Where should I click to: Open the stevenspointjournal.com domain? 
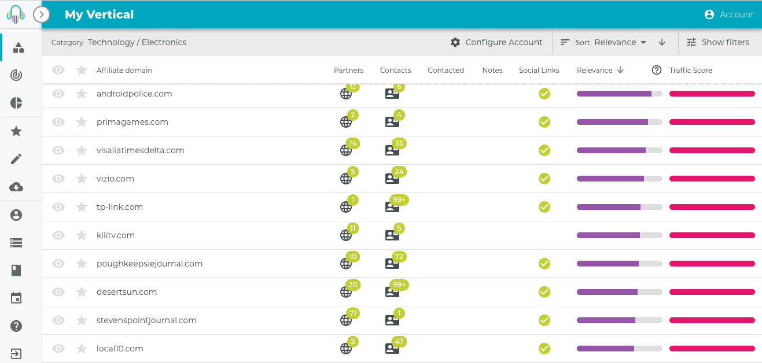pos(147,320)
